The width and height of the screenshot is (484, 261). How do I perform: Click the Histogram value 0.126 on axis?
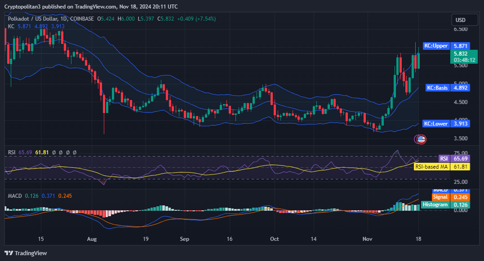460,204
